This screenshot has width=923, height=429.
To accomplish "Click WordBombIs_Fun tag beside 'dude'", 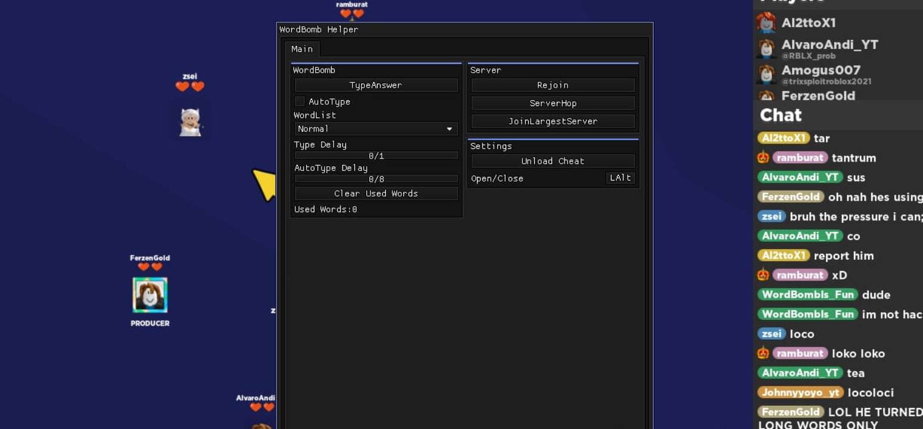I will pos(807,294).
